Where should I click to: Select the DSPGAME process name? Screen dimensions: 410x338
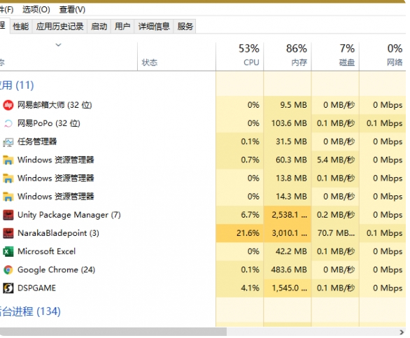[36, 288]
